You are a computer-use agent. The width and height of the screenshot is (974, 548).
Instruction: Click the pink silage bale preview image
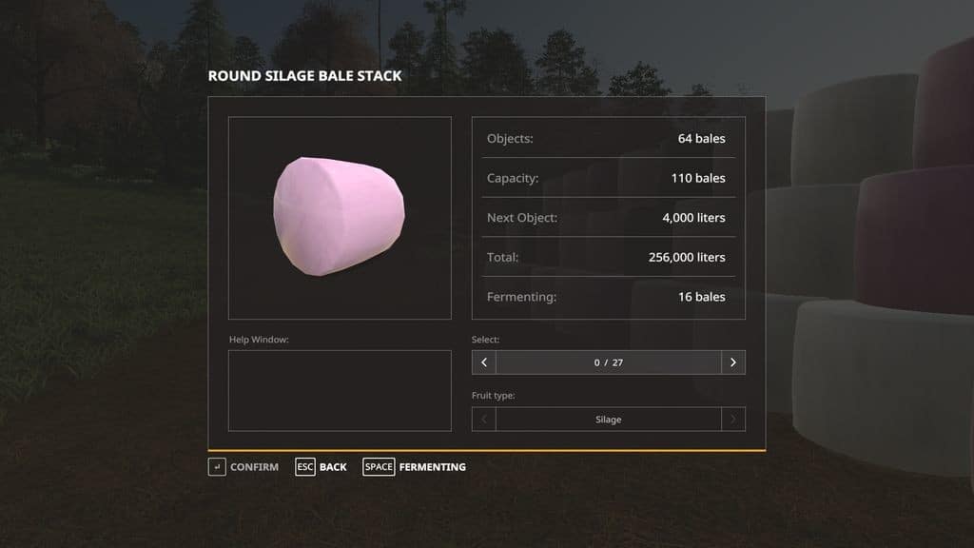coord(340,217)
